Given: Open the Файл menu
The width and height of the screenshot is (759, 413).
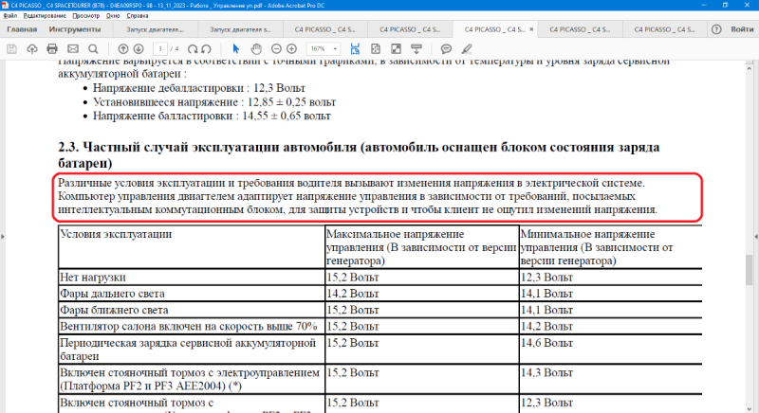Looking at the screenshot, I should tap(9, 17).
